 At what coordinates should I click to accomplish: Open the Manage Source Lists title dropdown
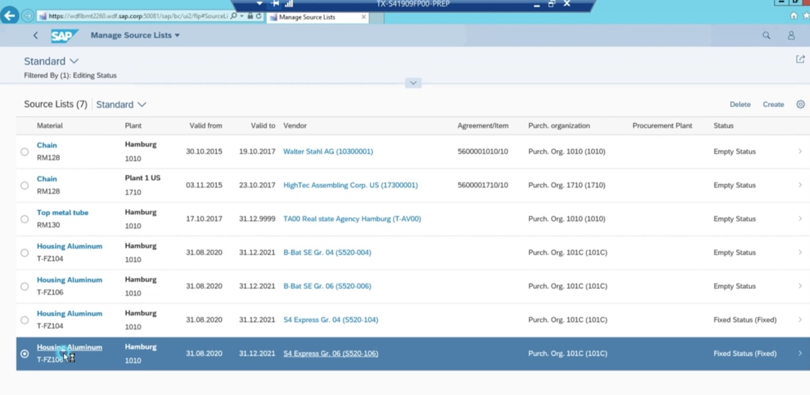[135, 36]
